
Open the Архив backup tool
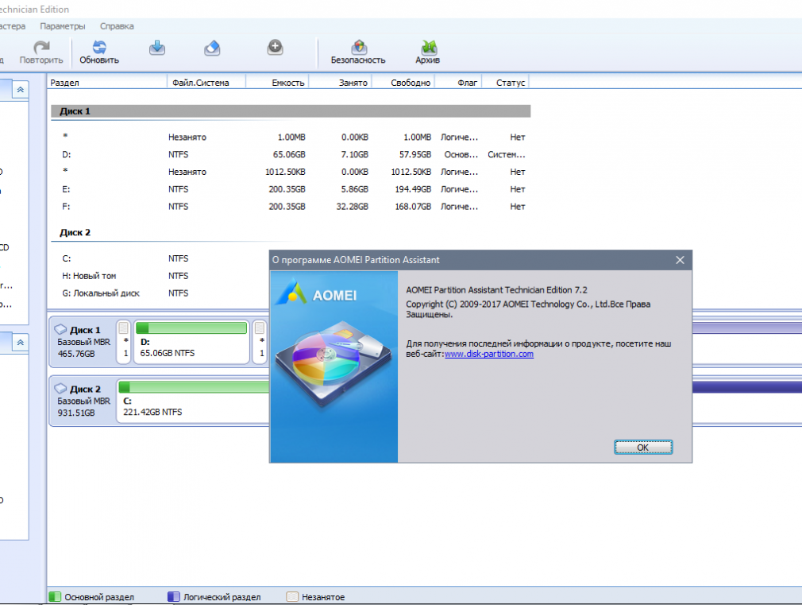[429, 48]
